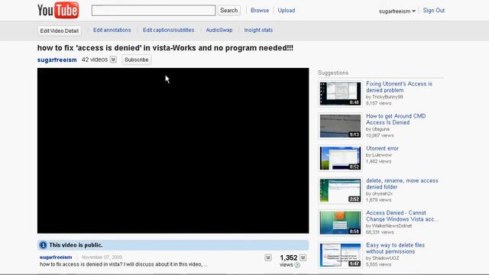Click the description text 'how to fix access is denied in vista?'
Image resolution: width=489 pixels, height=275 pixels.
tap(81, 264)
